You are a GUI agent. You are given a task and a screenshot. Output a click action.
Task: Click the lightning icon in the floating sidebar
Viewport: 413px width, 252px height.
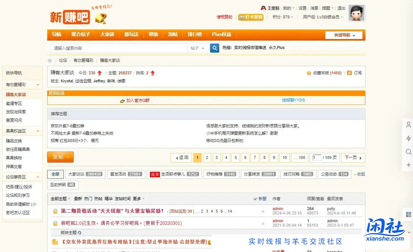coord(408,138)
